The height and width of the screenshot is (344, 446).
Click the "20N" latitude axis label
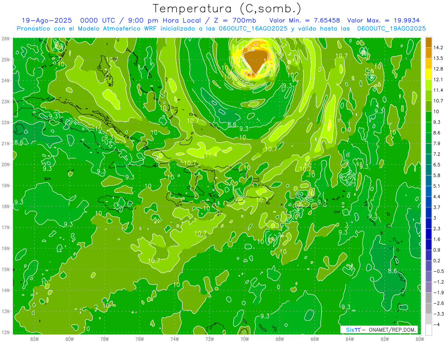coord(5,164)
